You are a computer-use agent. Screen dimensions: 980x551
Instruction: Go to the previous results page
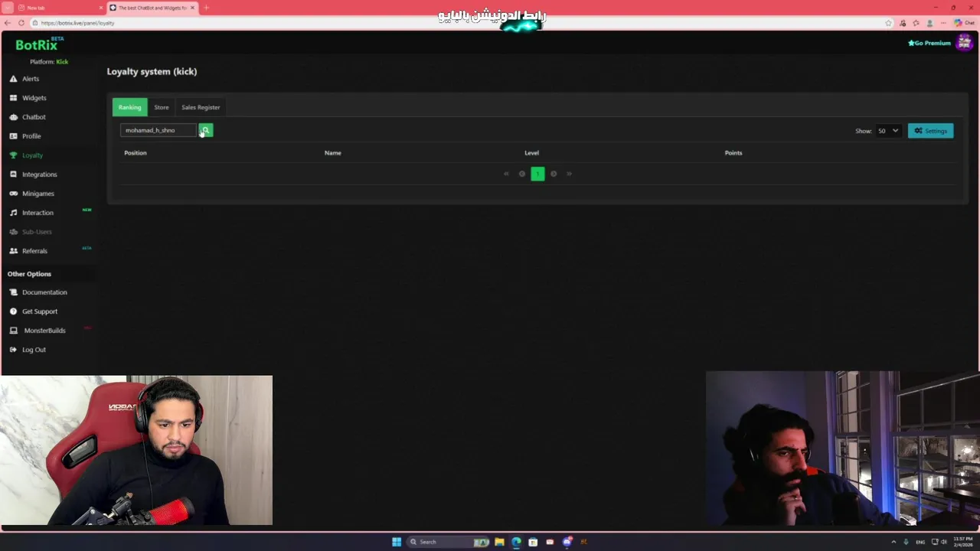tap(522, 174)
